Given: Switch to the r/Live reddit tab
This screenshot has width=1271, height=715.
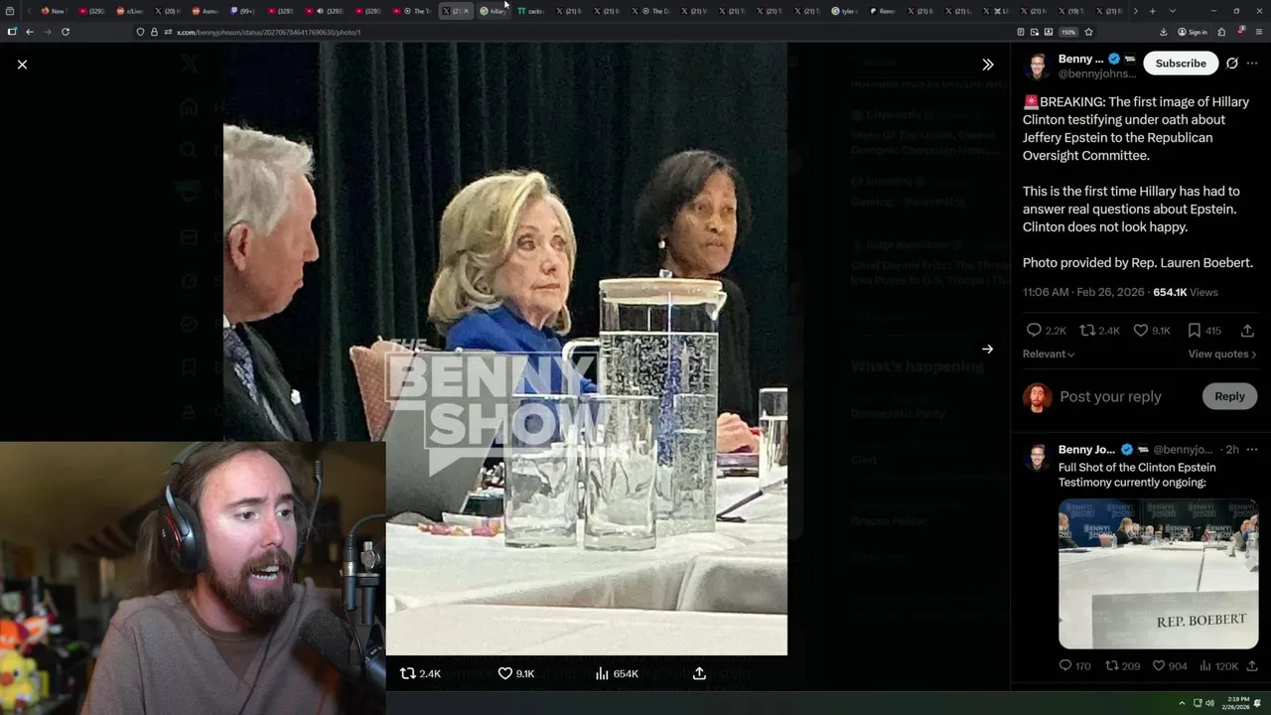Looking at the screenshot, I should click(129, 11).
